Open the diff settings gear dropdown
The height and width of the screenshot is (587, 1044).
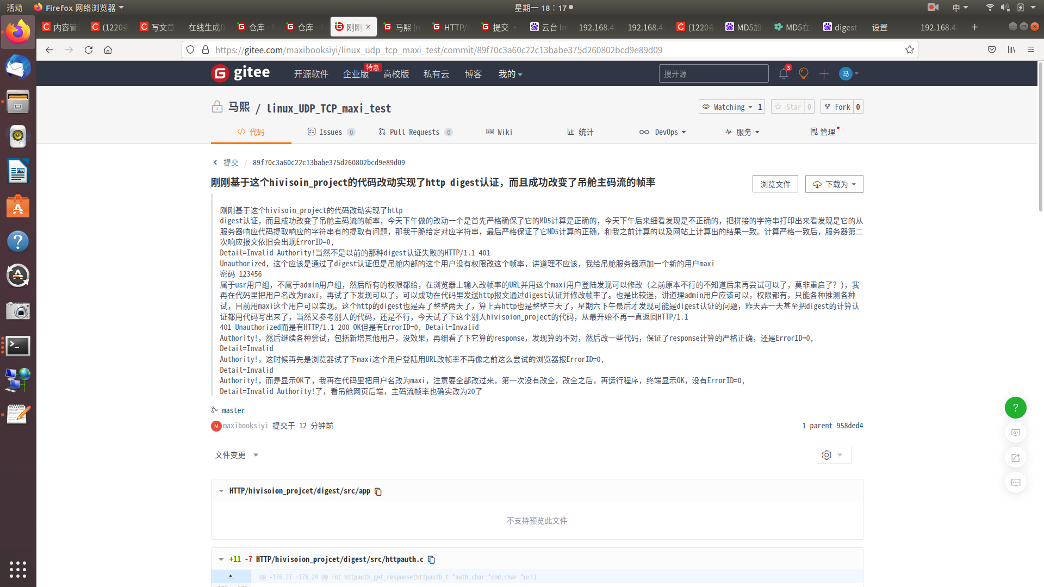832,455
